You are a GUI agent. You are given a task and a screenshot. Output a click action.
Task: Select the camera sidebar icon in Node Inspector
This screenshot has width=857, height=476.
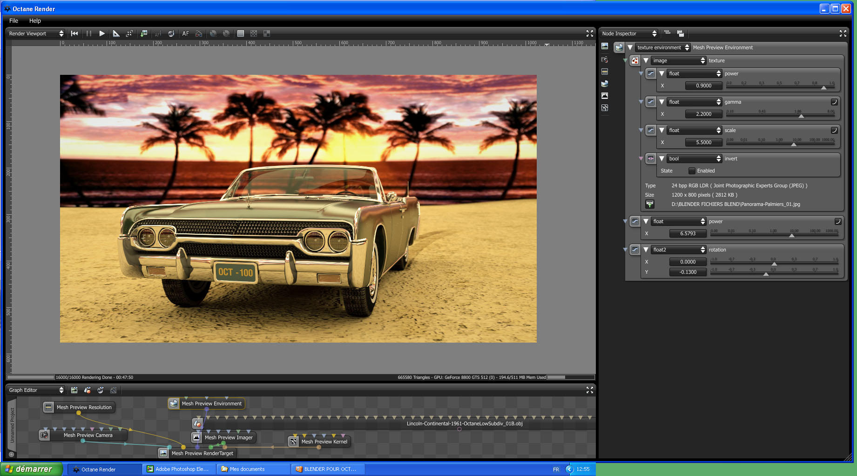click(605, 59)
